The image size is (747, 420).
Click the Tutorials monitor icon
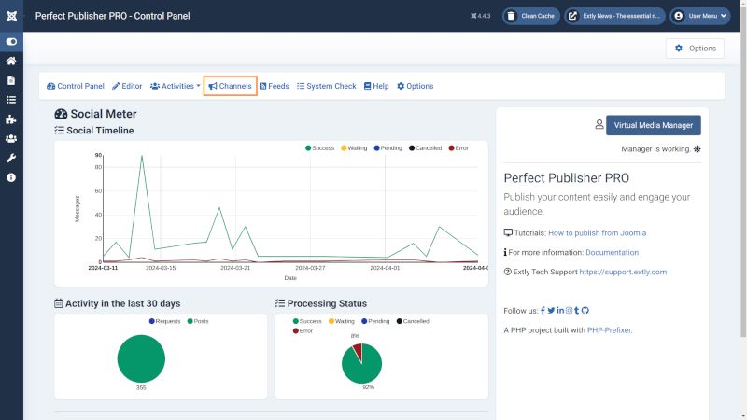tap(508, 232)
